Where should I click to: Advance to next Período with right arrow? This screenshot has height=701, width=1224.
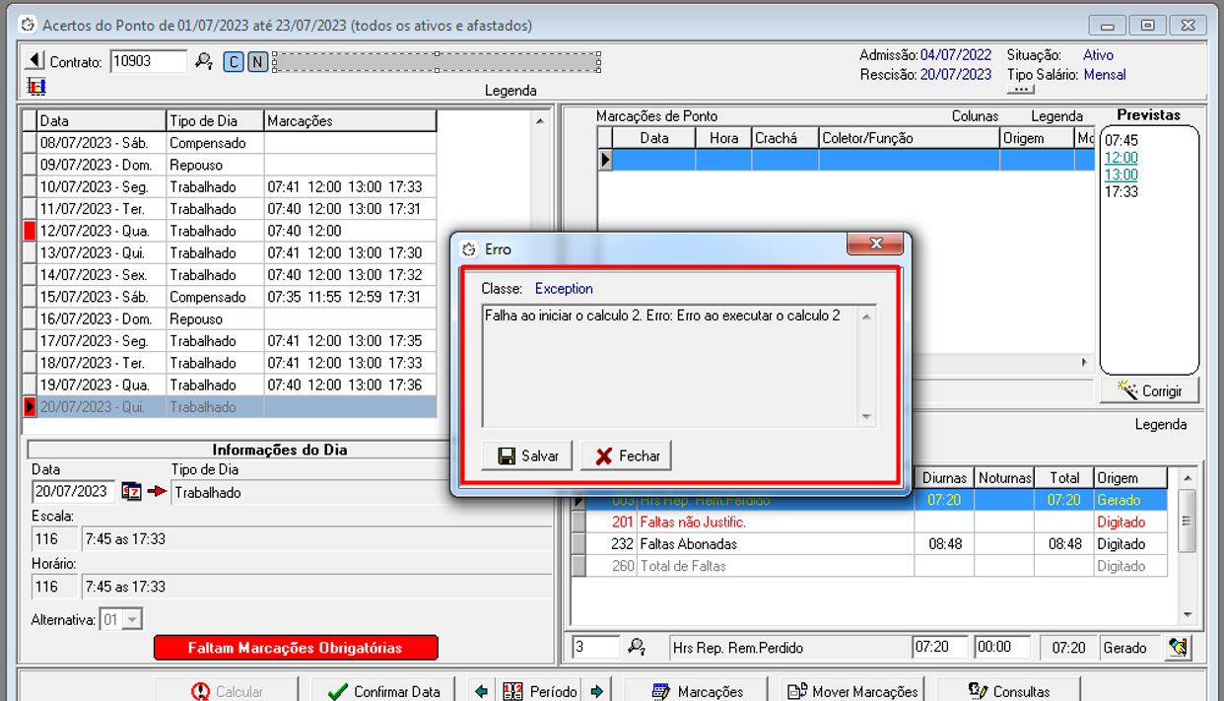point(597,691)
